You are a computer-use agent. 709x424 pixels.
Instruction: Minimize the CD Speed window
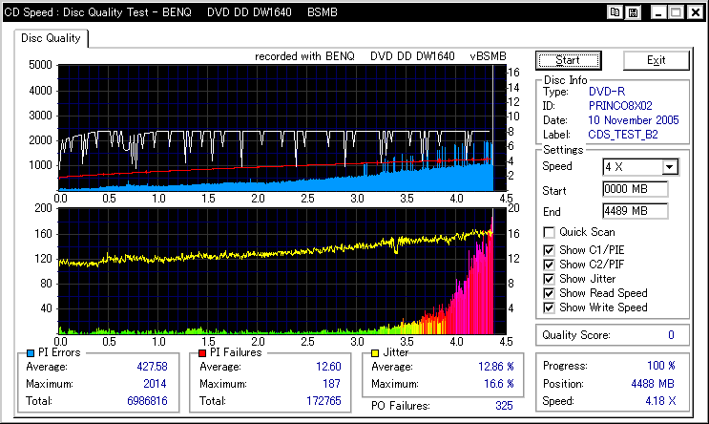click(657, 12)
